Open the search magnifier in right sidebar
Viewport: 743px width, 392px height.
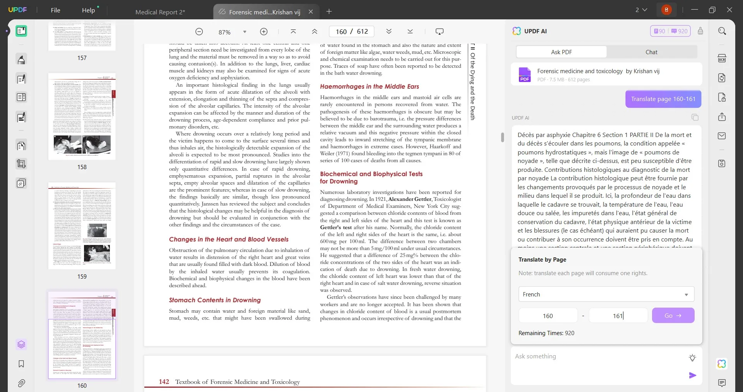722,31
